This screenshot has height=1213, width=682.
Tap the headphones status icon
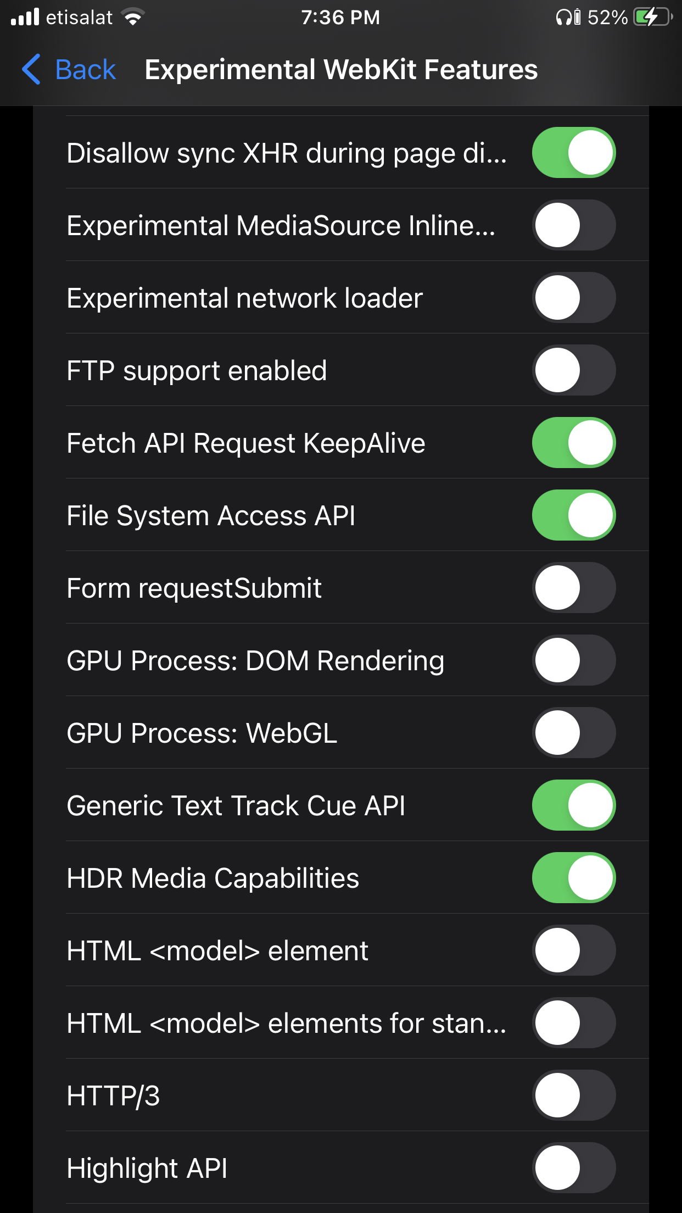coord(568,17)
